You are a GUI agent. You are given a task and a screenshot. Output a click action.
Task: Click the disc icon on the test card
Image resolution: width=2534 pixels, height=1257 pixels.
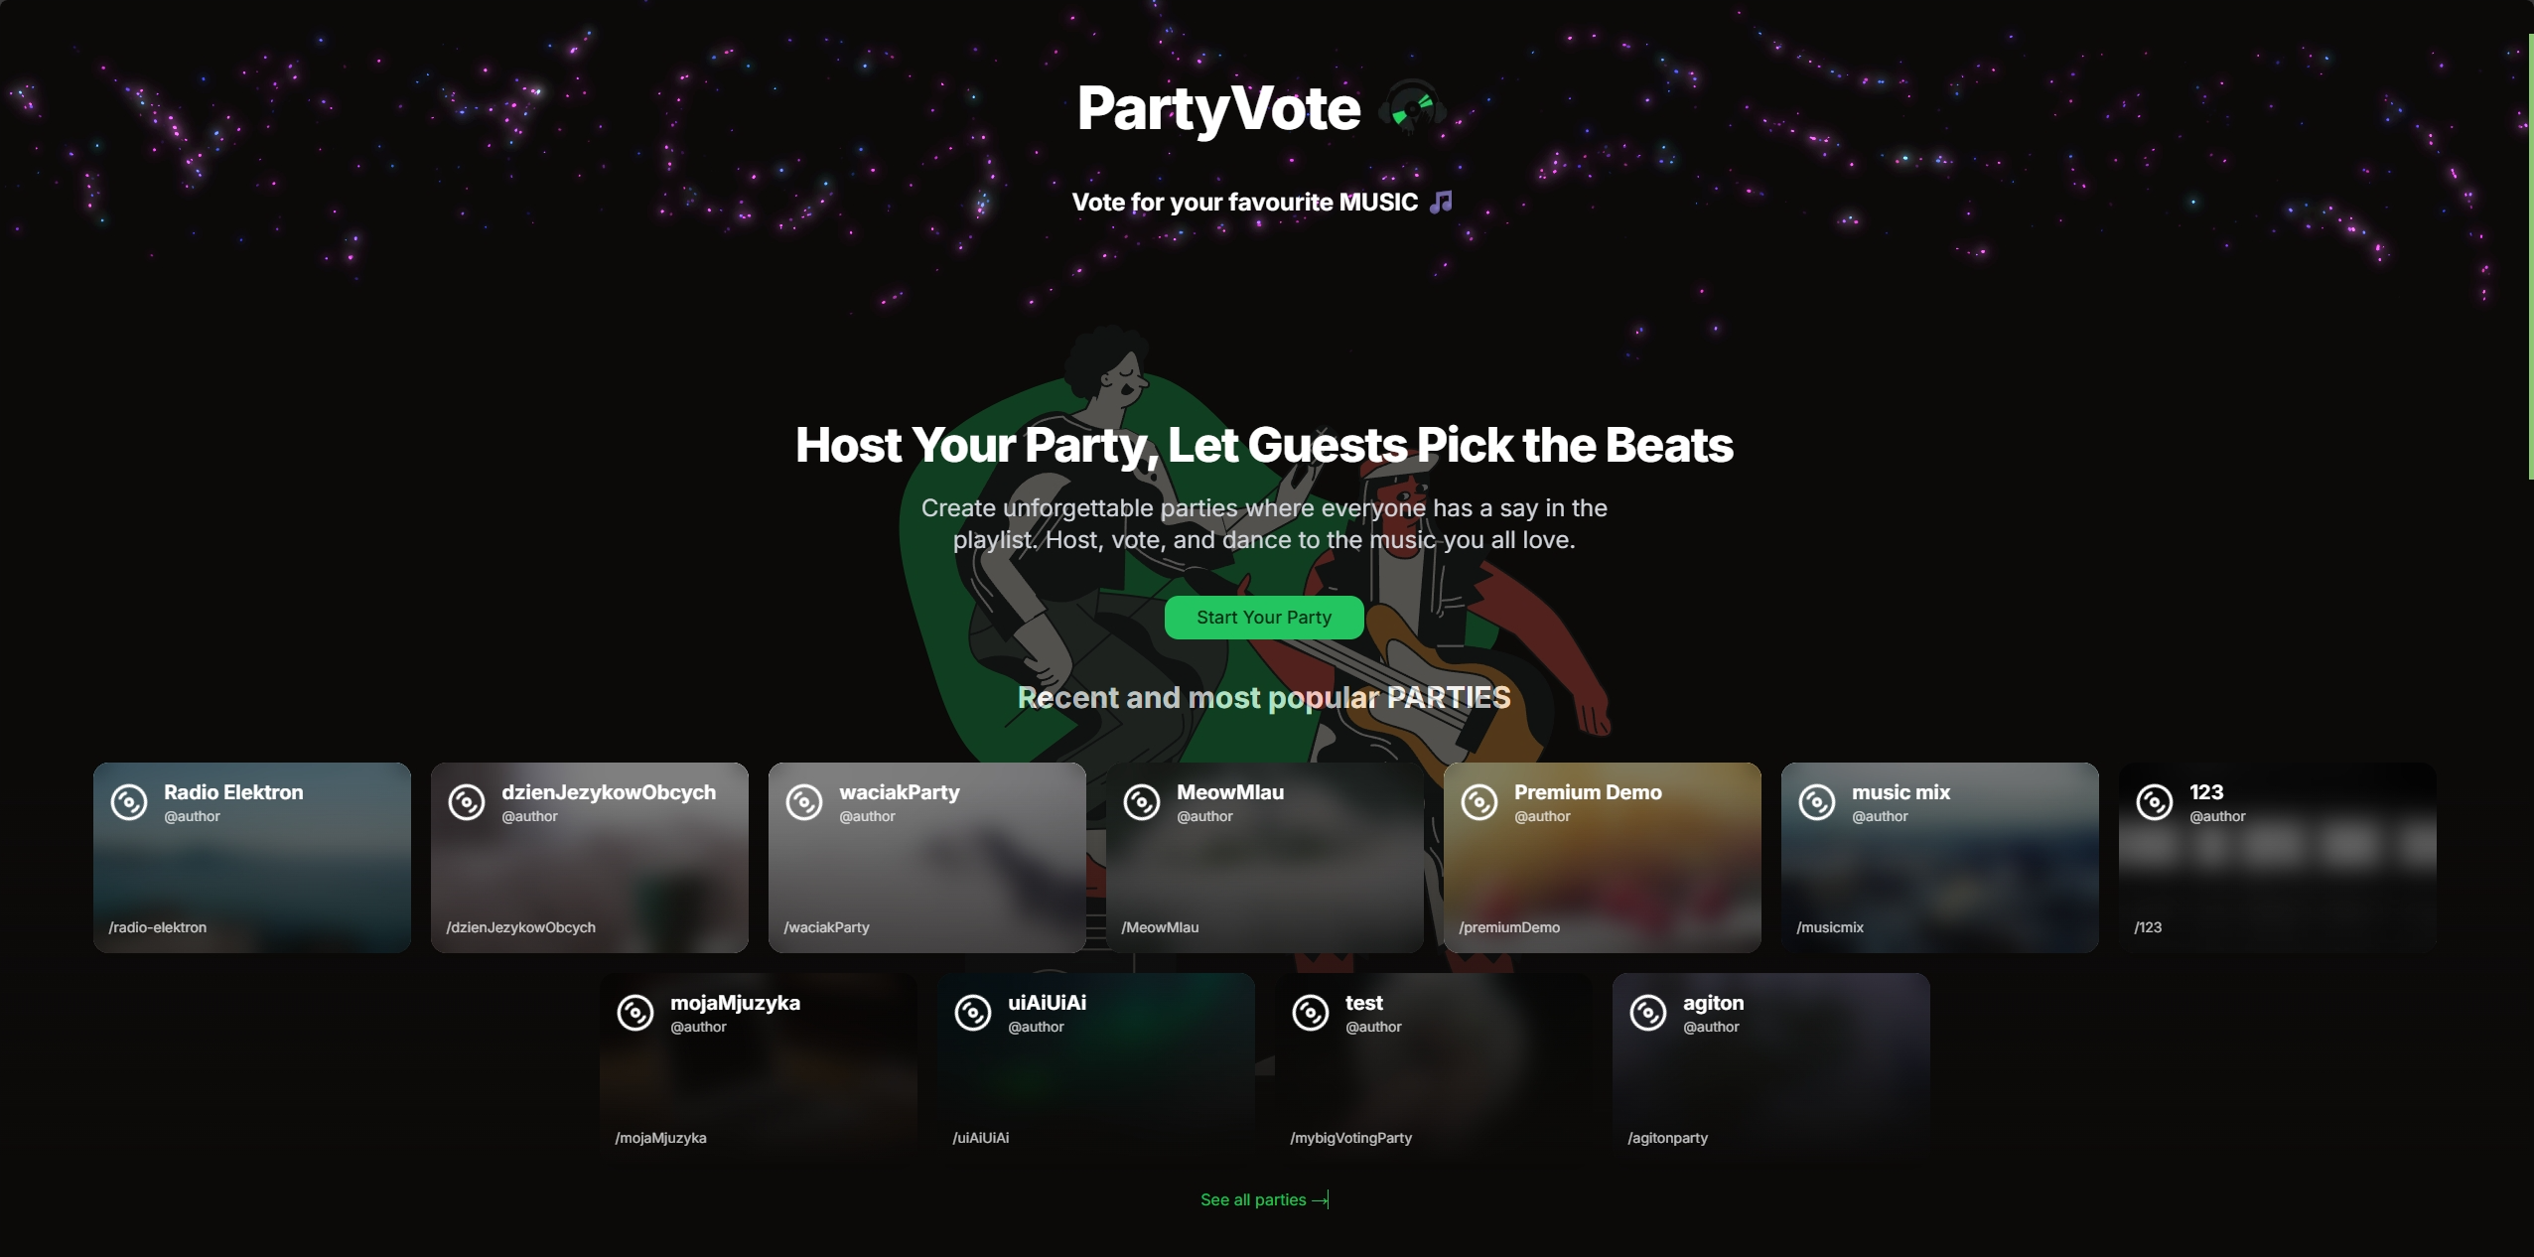coord(1311,1013)
